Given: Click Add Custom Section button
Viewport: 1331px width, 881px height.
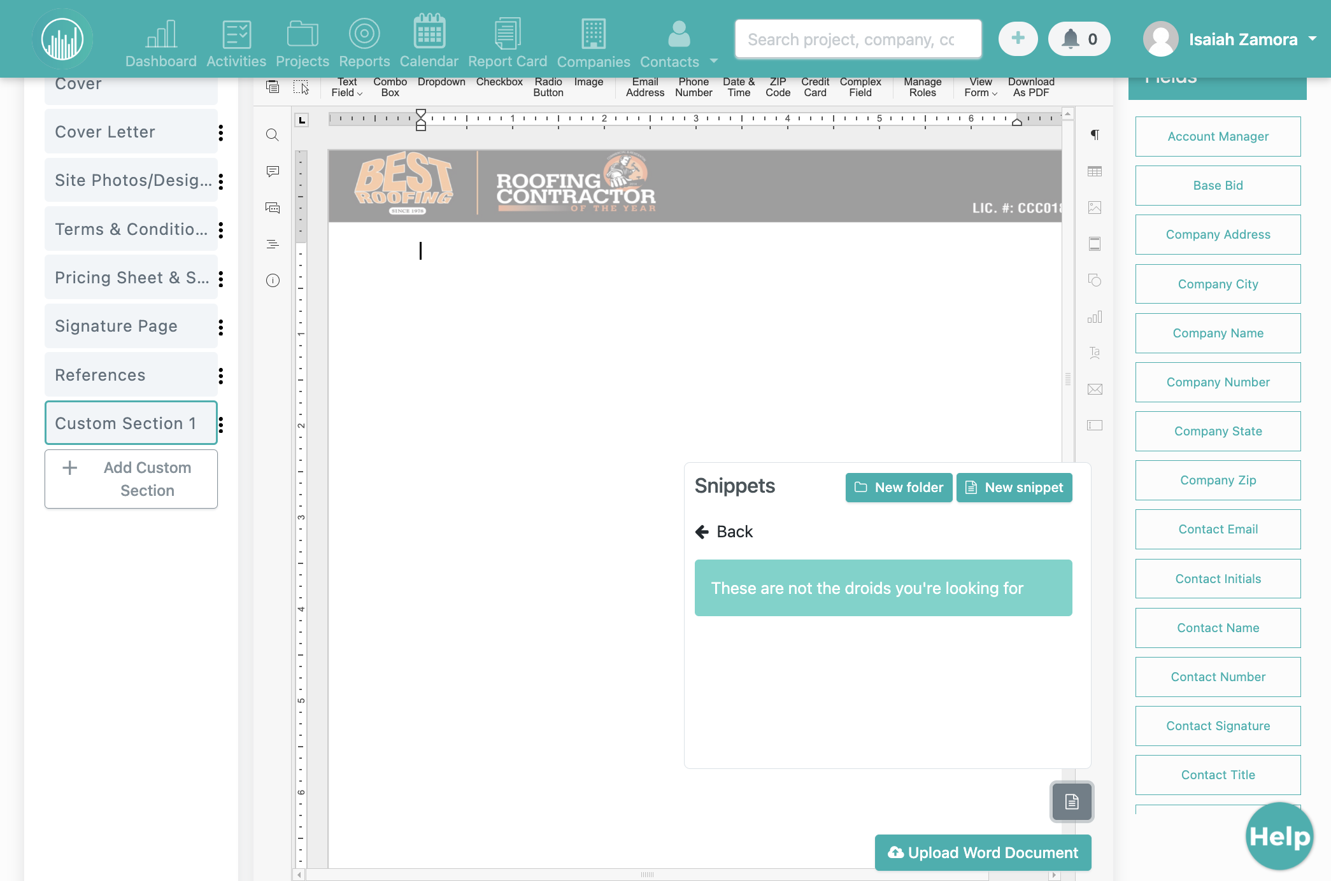Looking at the screenshot, I should pos(131,479).
